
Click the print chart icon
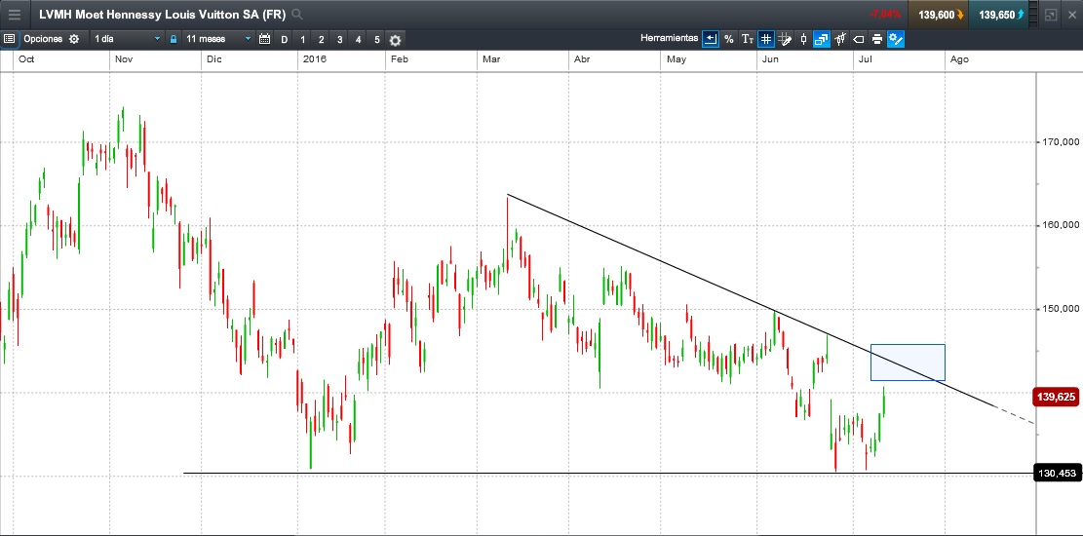point(877,40)
